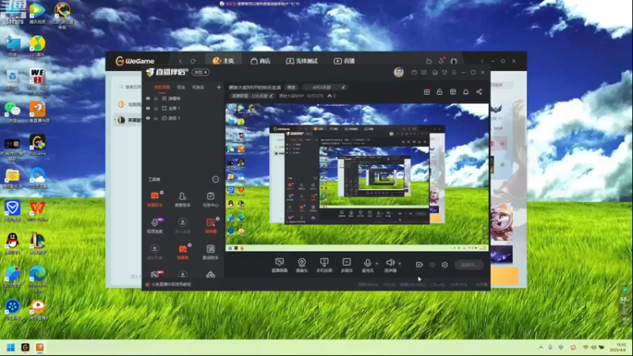Click the stop live button beside the gear
This screenshot has height=356, width=633.
point(468,265)
